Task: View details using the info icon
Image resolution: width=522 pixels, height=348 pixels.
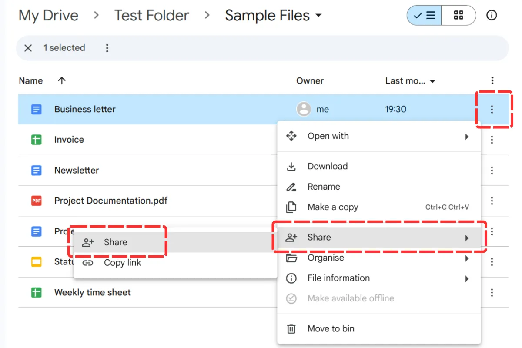Action: (492, 15)
